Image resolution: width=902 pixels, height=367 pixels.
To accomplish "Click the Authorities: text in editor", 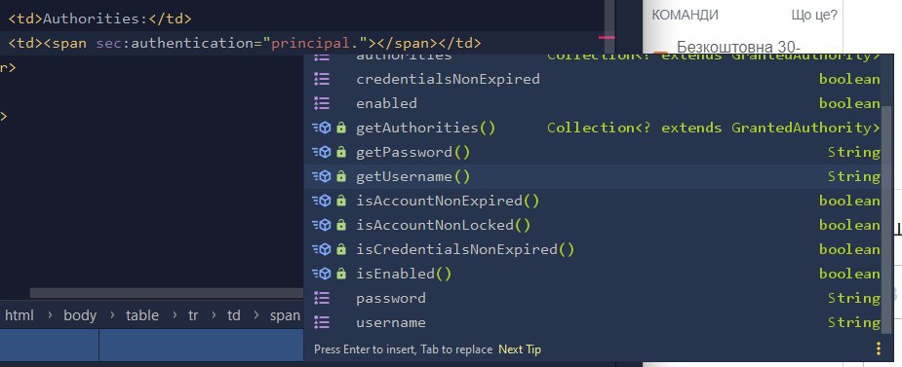I will (96, 18).
